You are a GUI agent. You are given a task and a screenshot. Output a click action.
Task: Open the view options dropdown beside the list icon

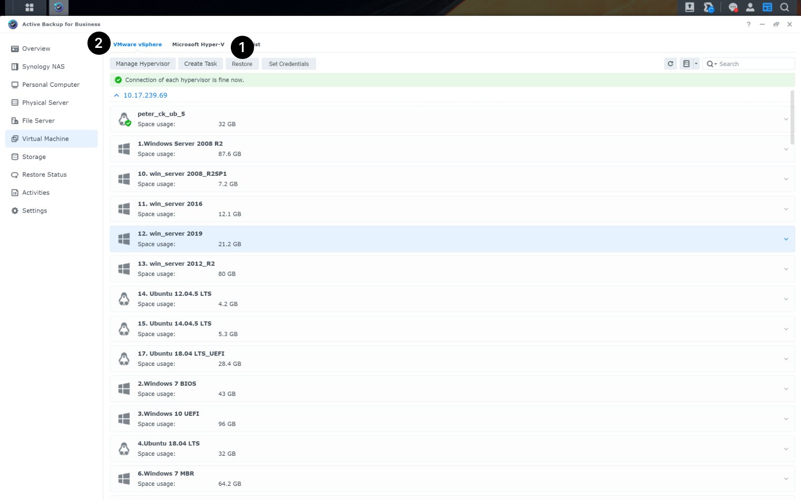click(696, 63)
